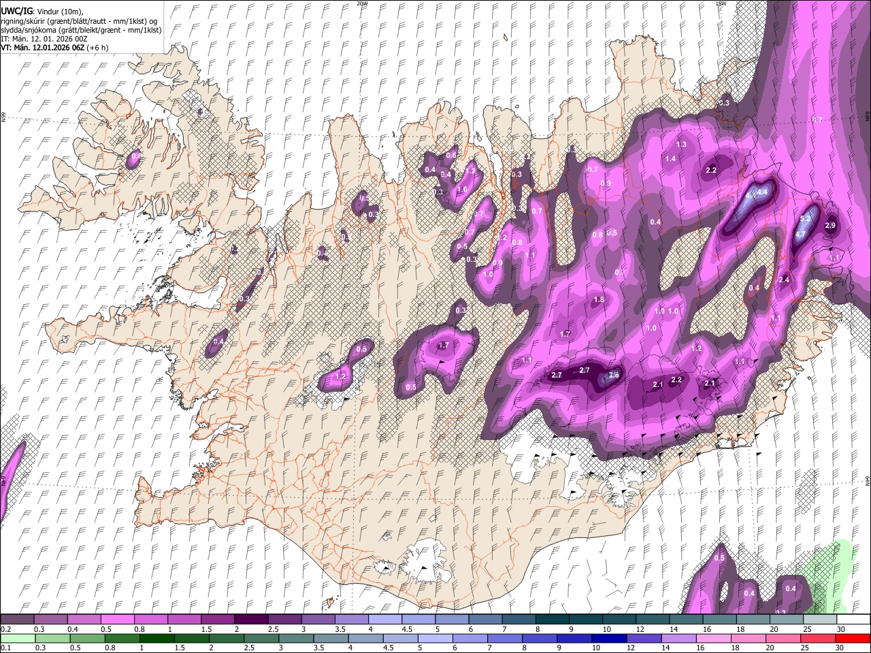Click the 'VT: Mán. 12.01.2026 06Z (+6 h)' valid time
This screenshot has width=871, height=653.
[54, 48]
